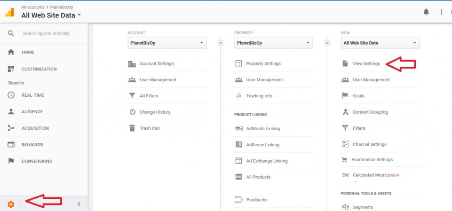
Task: Click the Calculated Metrics Dd icon
Action: [x=345, y=175]
